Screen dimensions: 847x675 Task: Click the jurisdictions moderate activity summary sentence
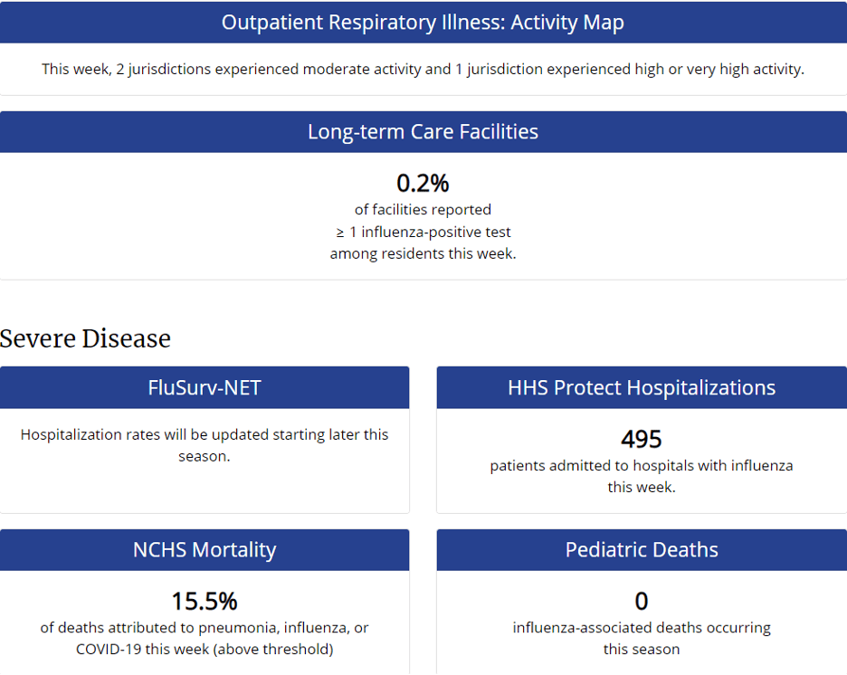[x=423, y=70]
